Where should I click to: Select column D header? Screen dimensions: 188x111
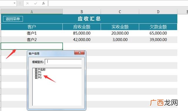point(158,12)
